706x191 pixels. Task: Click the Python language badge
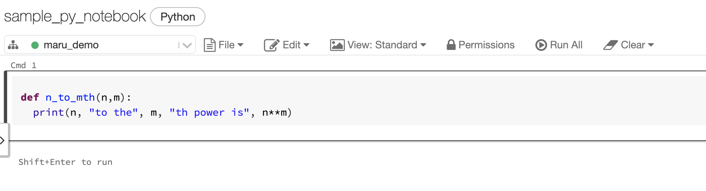point(178,17)
